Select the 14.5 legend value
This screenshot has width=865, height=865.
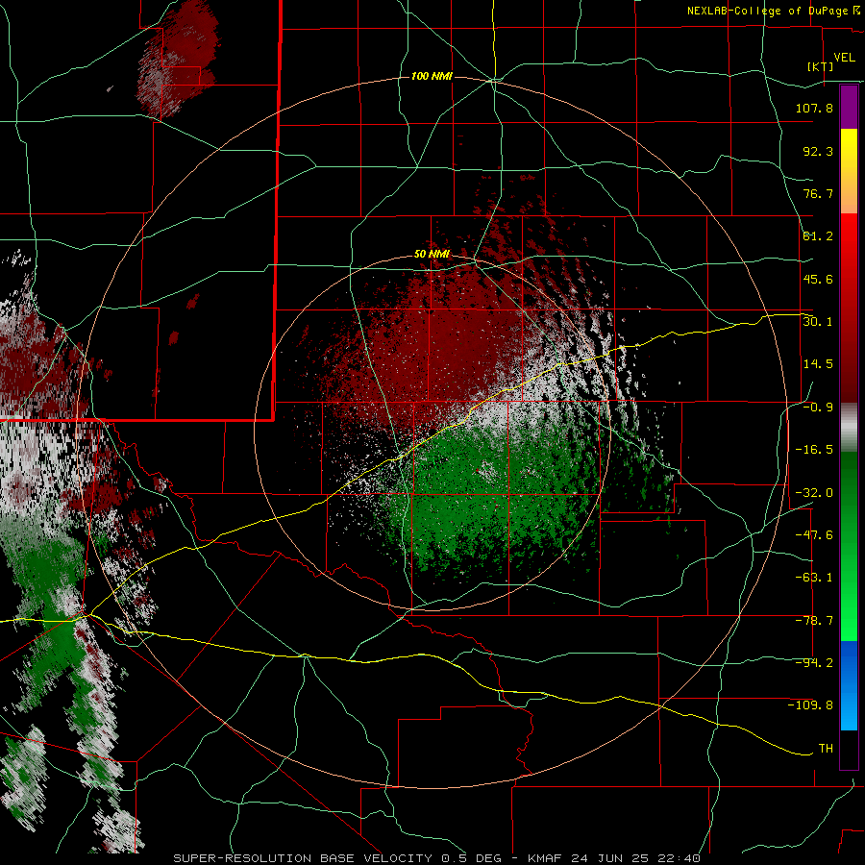[x=818, y=363]
